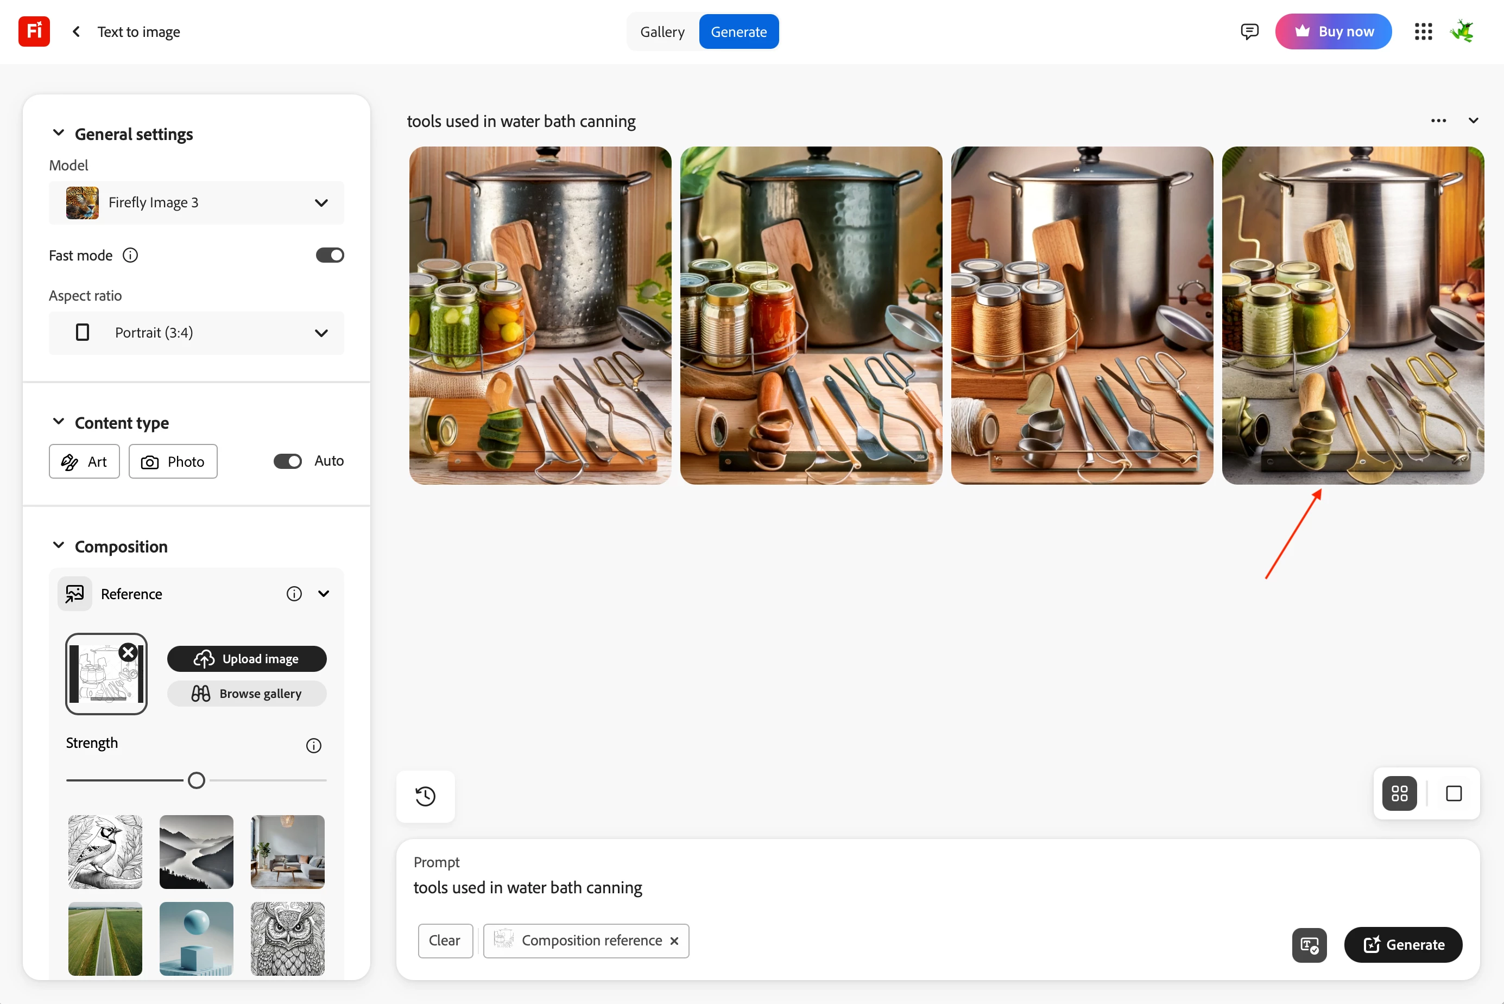Click the Adobe Firefly logo

click(34, 31)
